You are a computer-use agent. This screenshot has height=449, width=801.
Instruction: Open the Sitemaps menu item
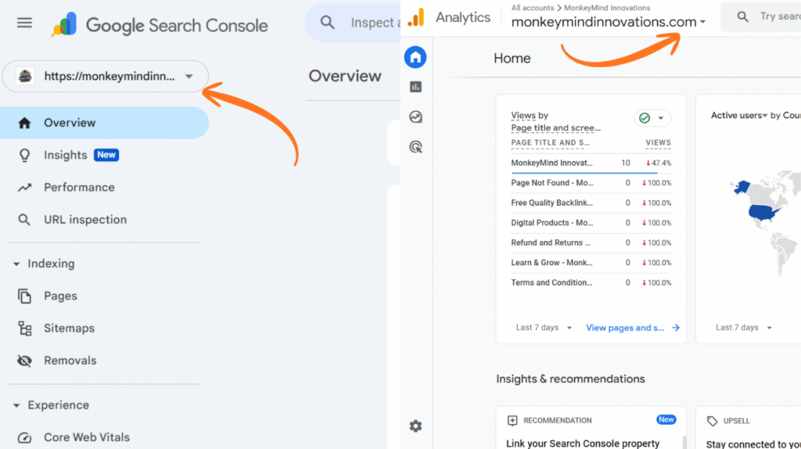(69, 329)
